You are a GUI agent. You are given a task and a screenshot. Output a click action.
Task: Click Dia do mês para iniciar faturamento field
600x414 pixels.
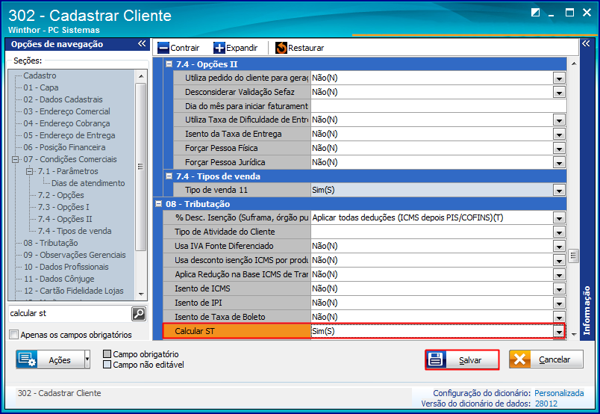[439, 106]
